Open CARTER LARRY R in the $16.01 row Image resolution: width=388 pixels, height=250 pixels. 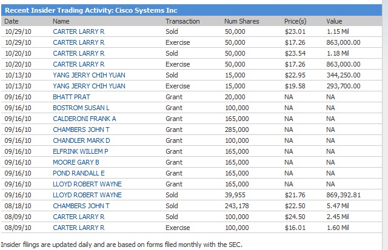click(79, 228)
